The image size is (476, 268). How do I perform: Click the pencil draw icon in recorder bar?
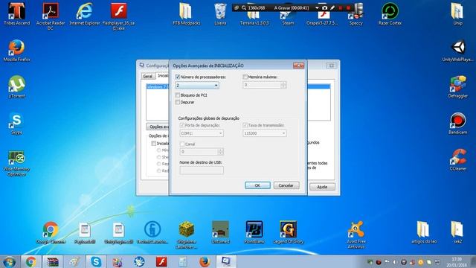[x=332, y=8]
